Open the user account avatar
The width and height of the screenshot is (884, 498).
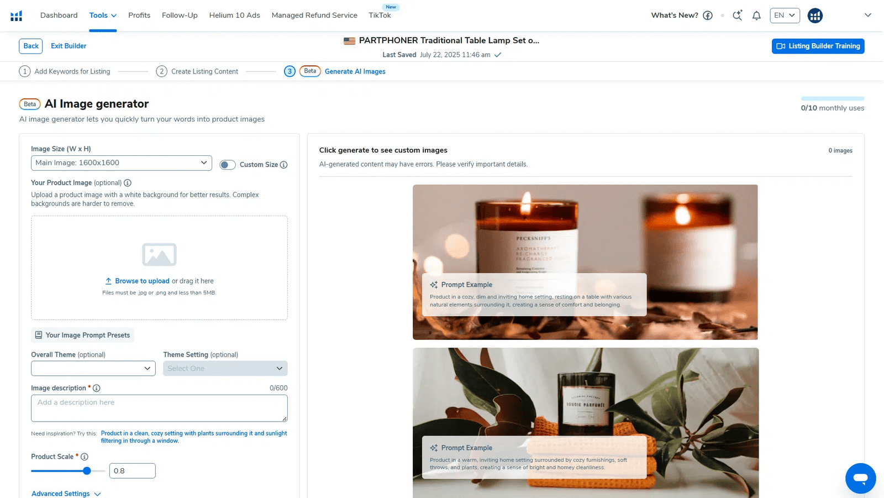pos(815,15)
